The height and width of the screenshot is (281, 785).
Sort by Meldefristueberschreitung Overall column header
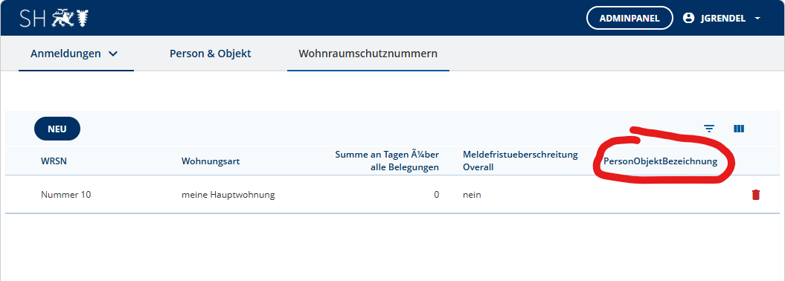coord(520,161)
